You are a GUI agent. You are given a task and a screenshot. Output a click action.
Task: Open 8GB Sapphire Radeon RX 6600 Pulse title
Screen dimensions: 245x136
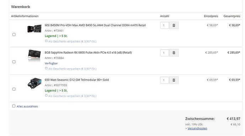click(x=88, y=53)
